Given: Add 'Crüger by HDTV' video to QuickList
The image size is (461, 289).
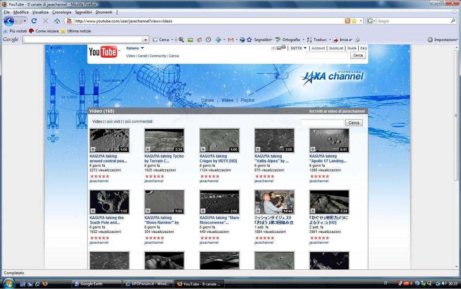Looking at the screenshot, I should pos(203,149).
